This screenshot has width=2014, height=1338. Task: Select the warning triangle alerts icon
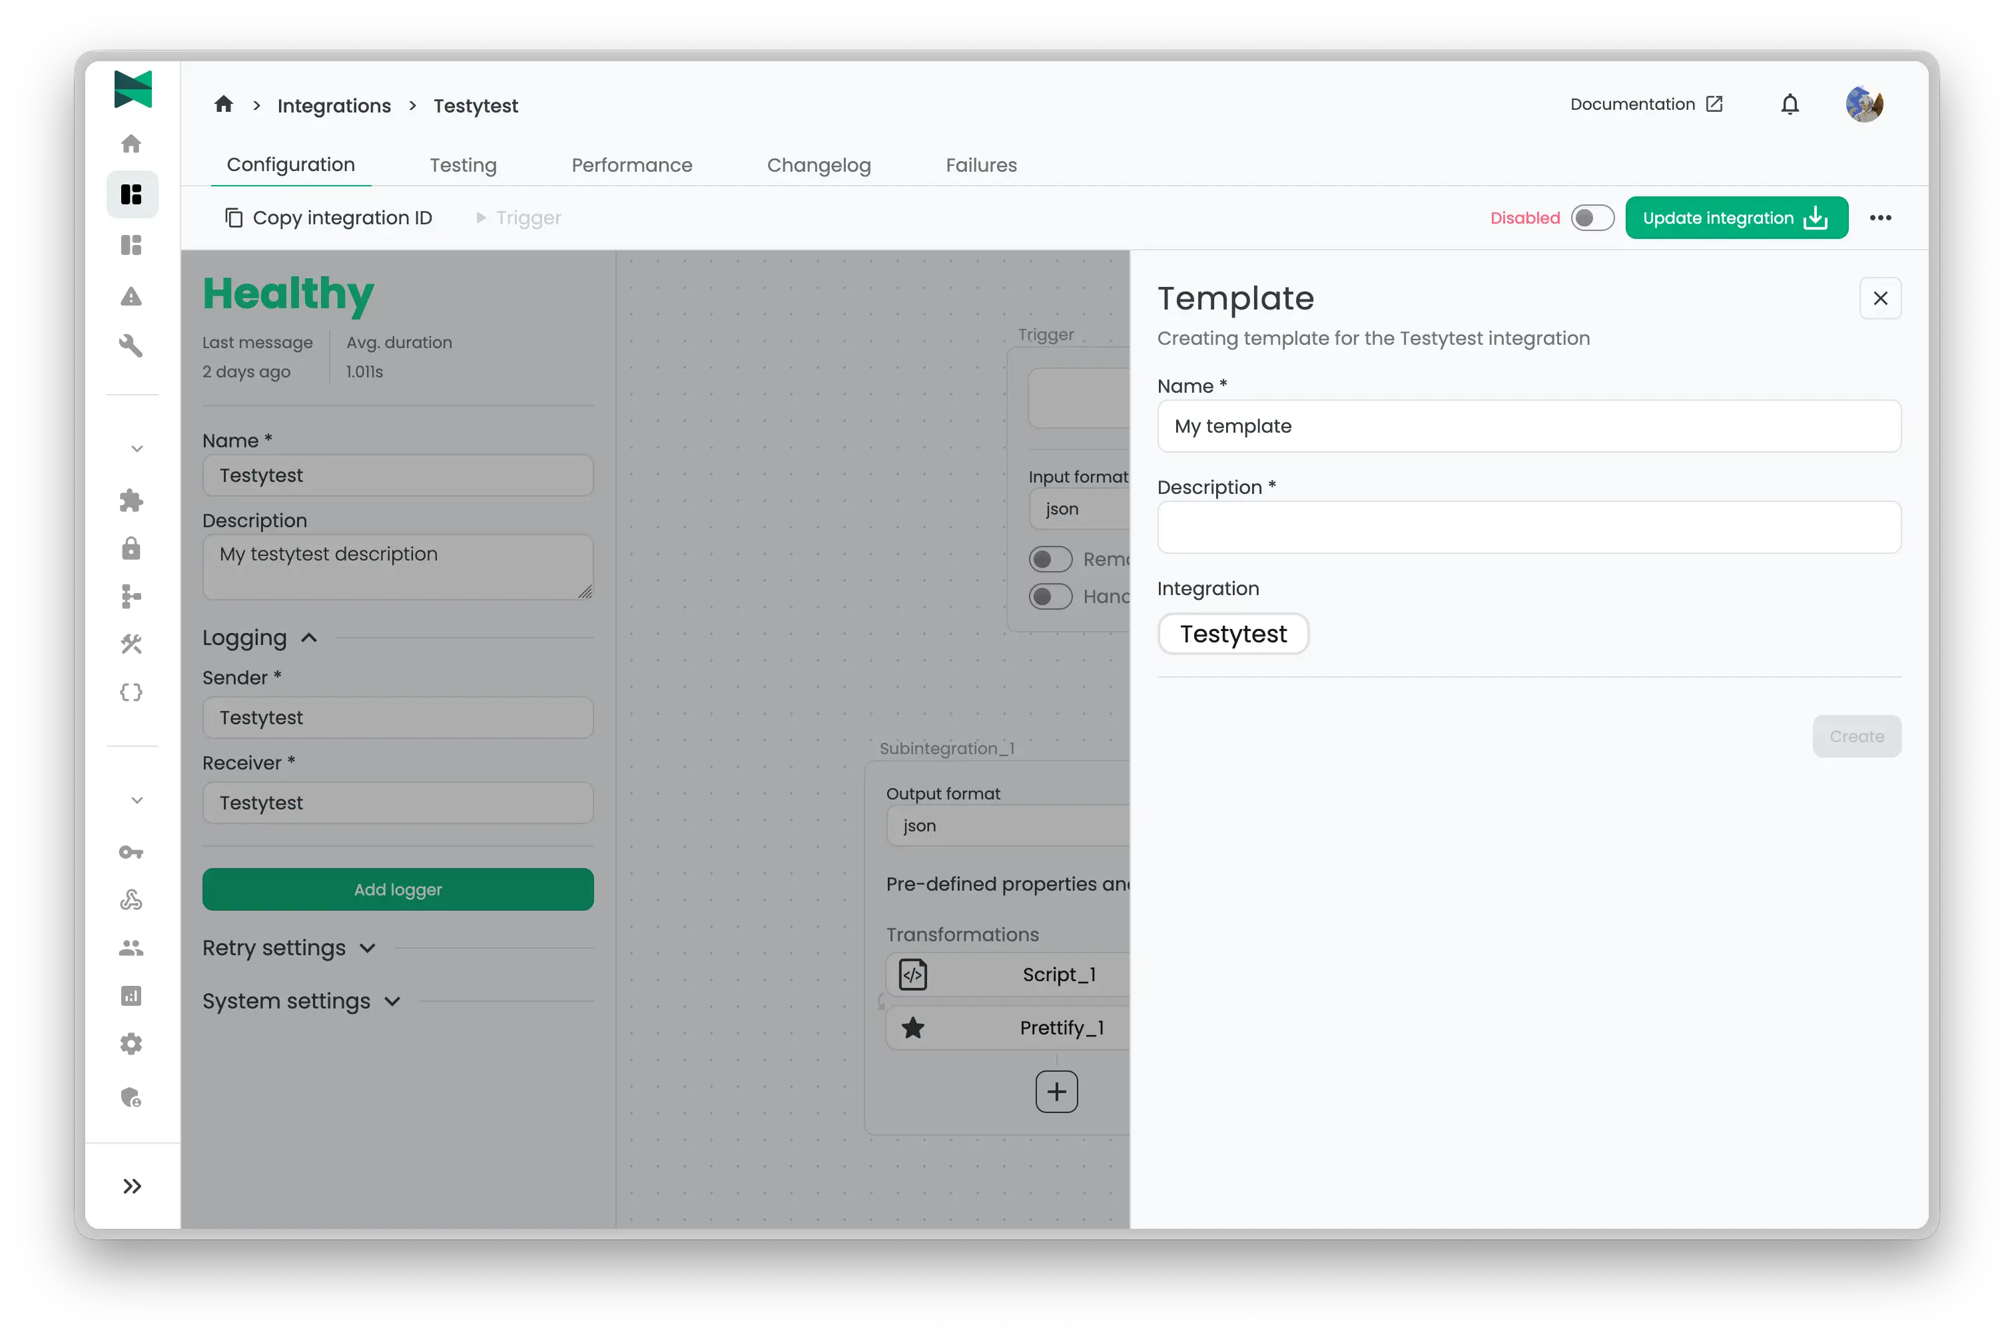133,296
